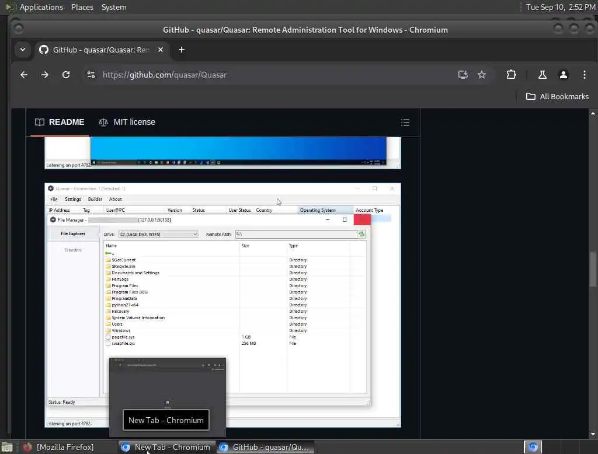View site information for github.com
Viewport: 598px width, 454px height.
(x=91, y=75)
